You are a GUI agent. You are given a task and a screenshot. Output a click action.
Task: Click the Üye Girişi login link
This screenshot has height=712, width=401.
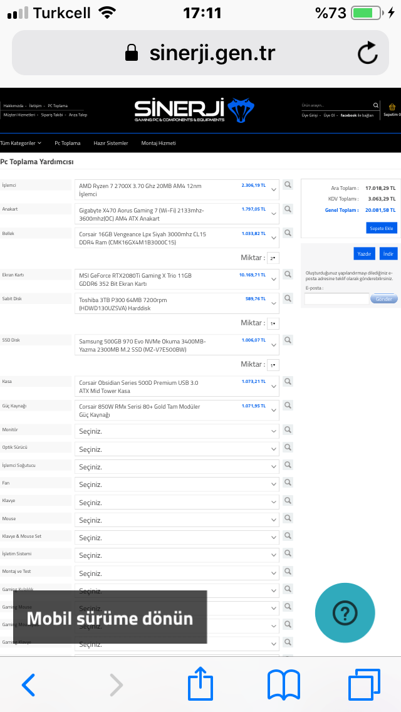[310, 115]
